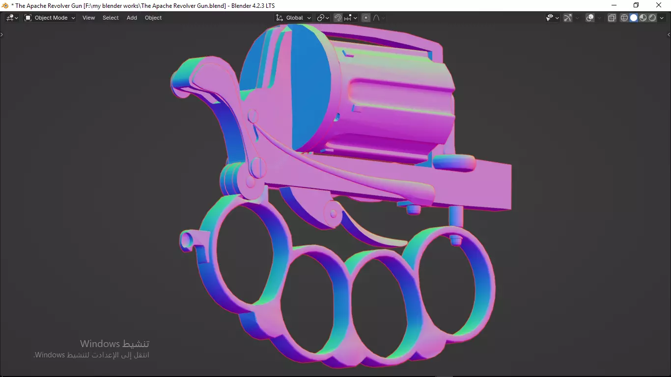Image resolution: width=671 pixels, height=377 pixels.
Task: Open the transform pivot point dropdown
Action: (x=323, y=18)
